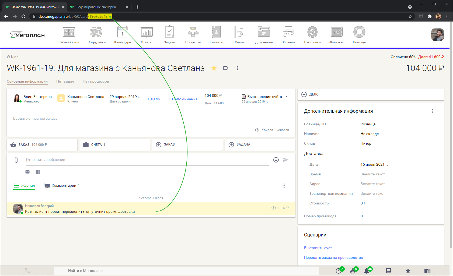This screenshot has width=453, height=276.
Task: Edit the Транспортная компания field
Action: click(x=373, y=193)
